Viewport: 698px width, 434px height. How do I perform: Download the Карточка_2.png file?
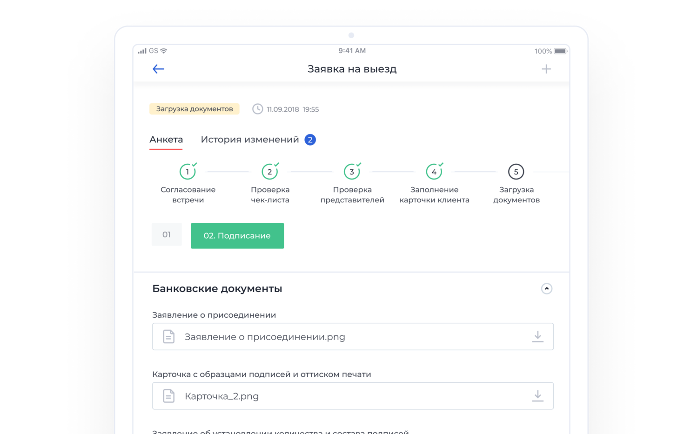(537, 396)
